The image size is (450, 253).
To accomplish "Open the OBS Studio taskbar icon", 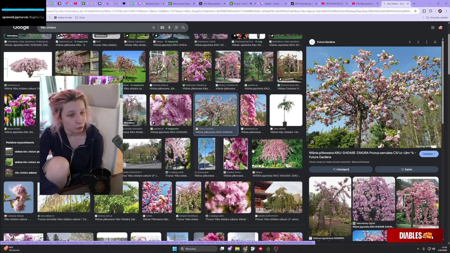I will 276,249.
